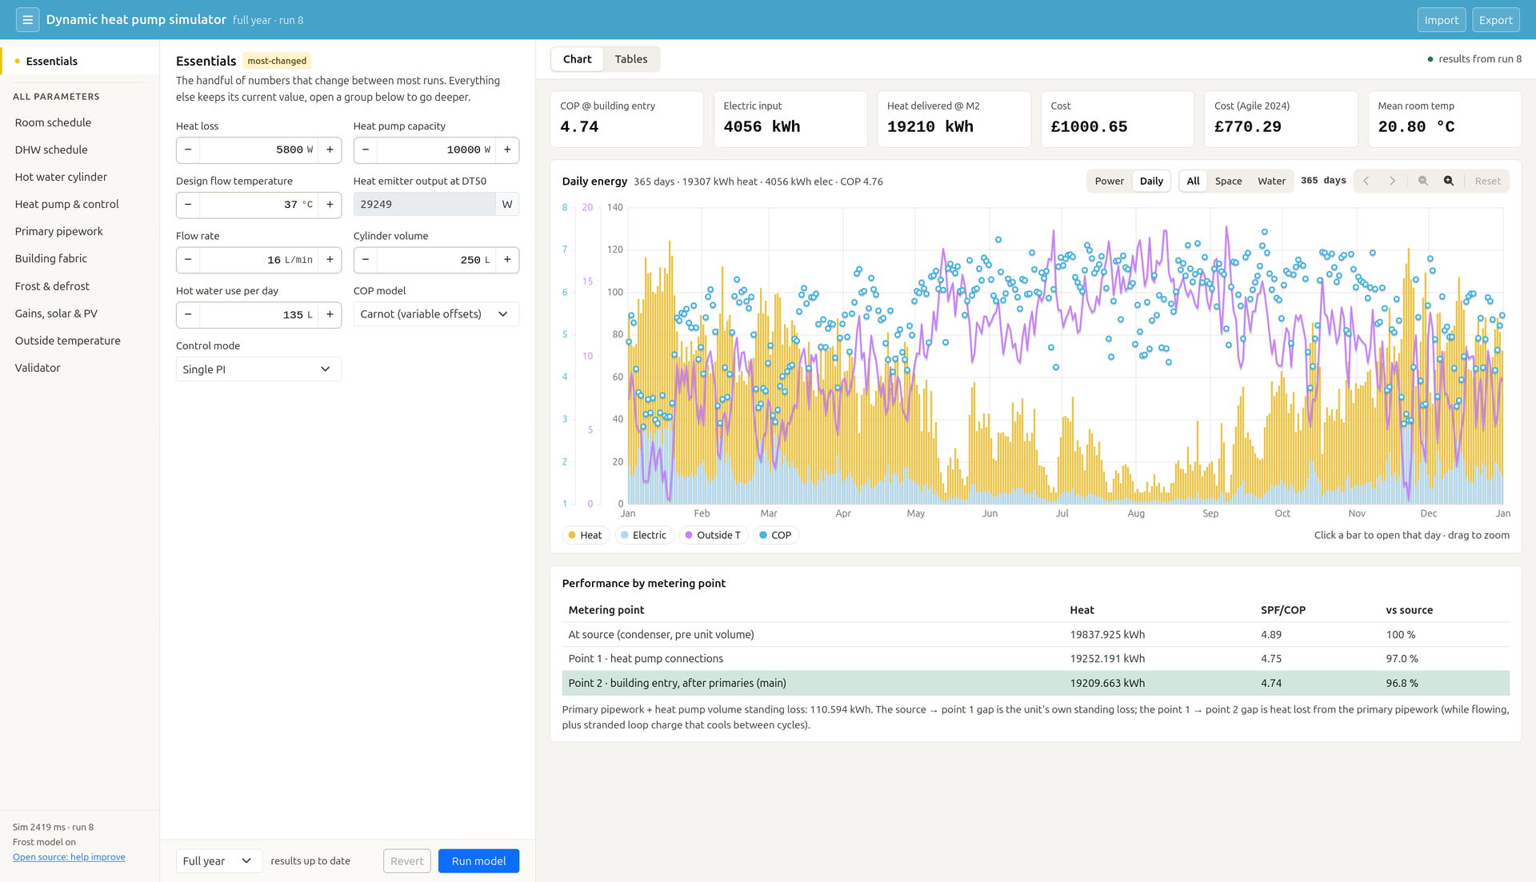Switch to the Tables tab
The width and height of the screenshot is (1536, 882).
(630, 59)
